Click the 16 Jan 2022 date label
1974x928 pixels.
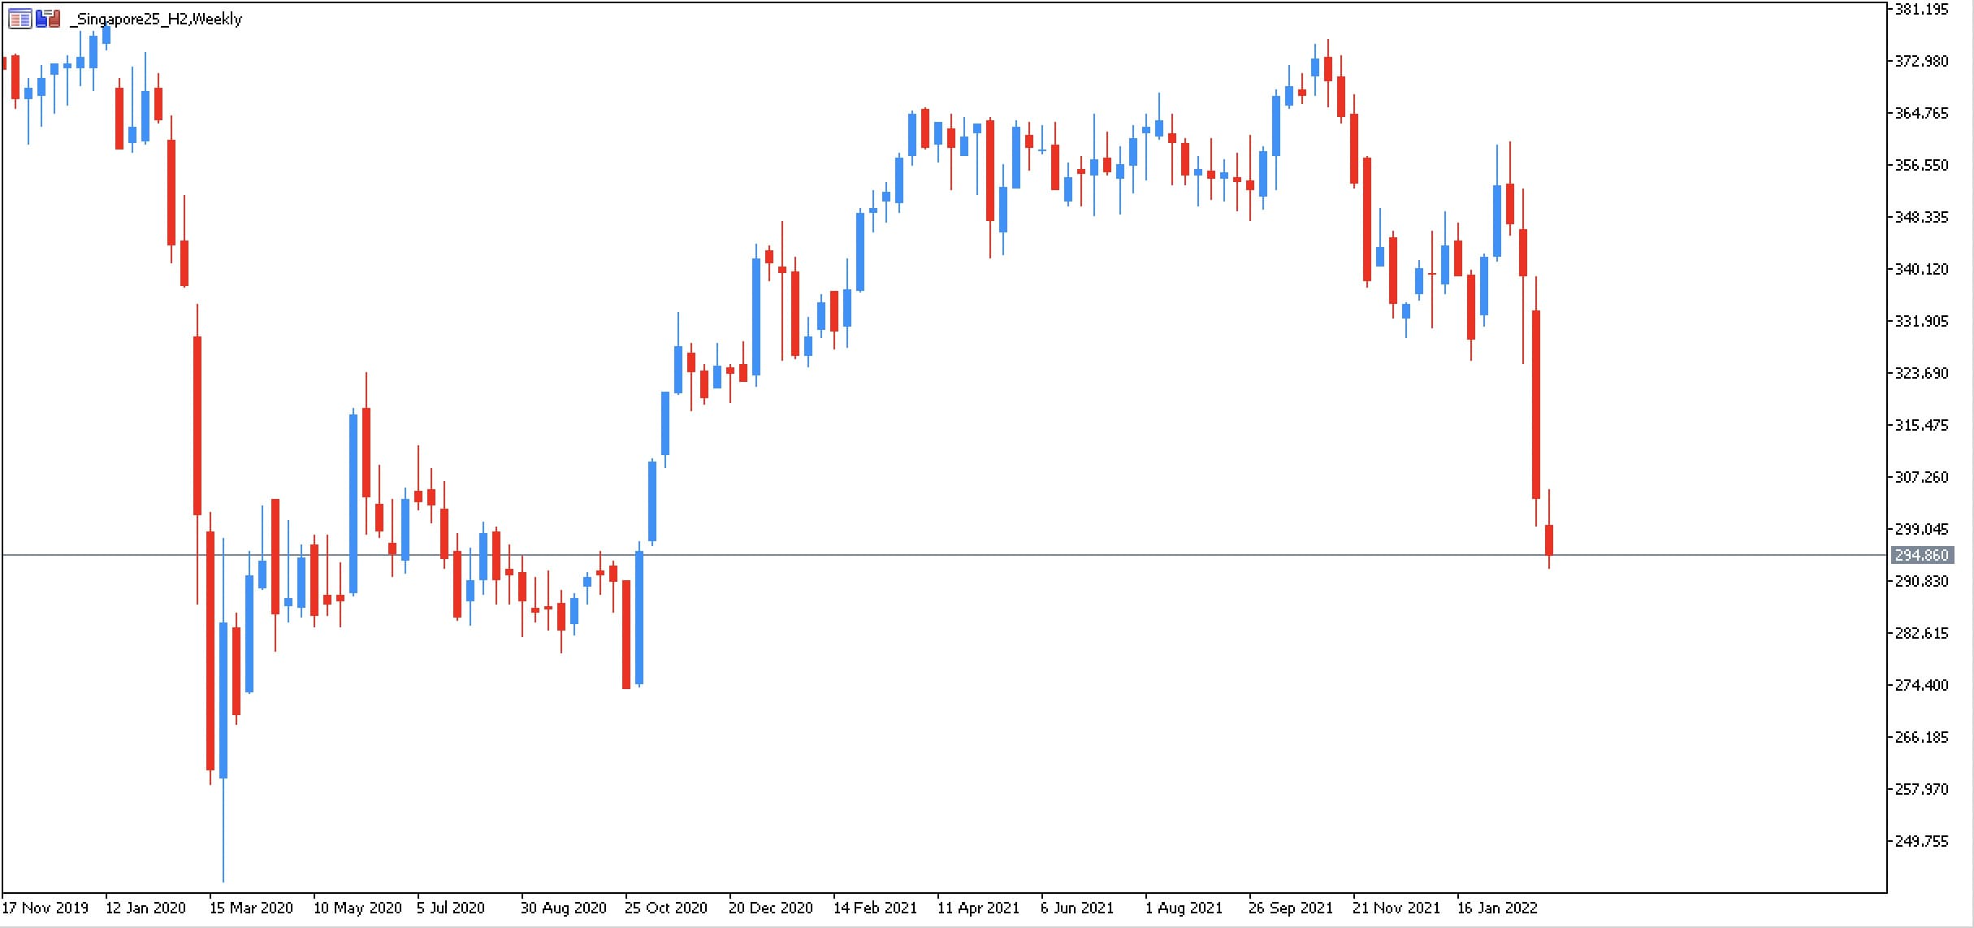[x=1497, y=908]
